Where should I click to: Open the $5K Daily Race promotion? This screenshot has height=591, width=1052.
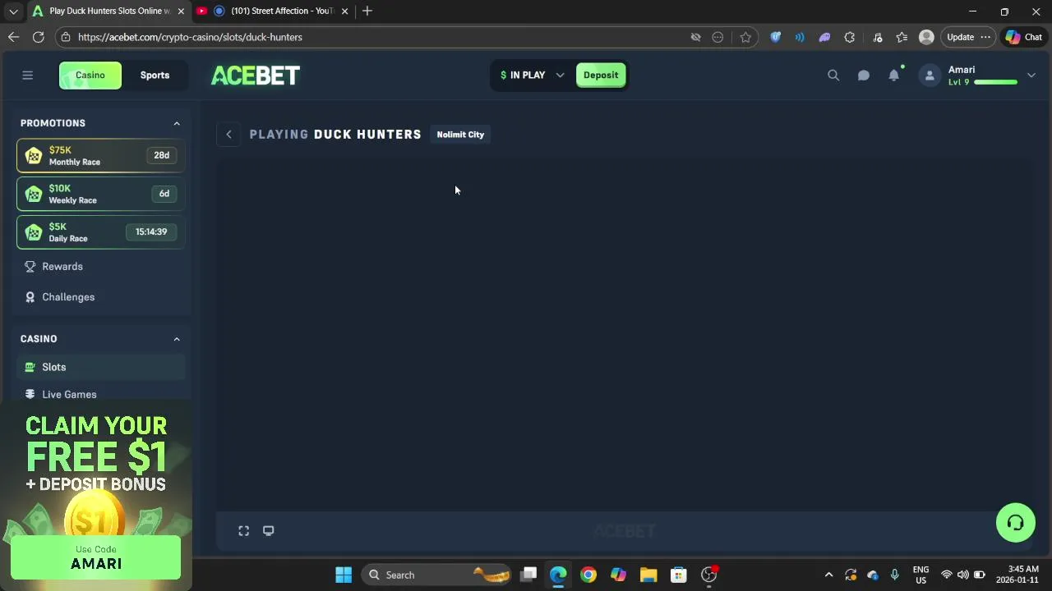[101, 232]
